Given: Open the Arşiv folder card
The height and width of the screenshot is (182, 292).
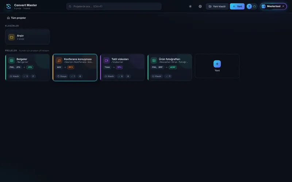Looking at the screenshot, I should (x=27, y=37).
